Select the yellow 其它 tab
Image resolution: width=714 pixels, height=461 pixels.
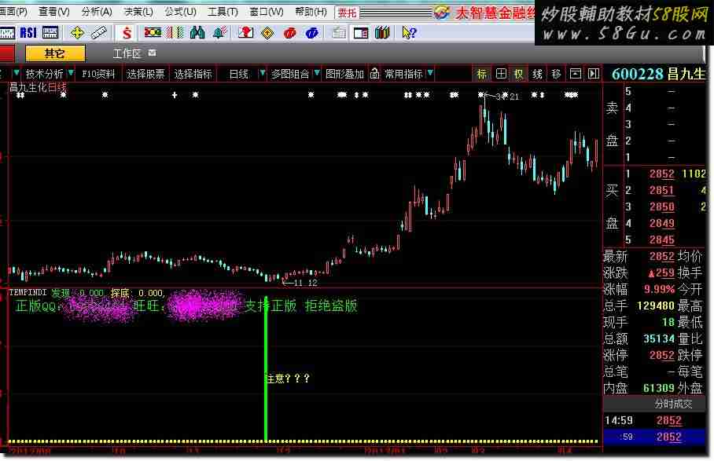pos(55,53)
